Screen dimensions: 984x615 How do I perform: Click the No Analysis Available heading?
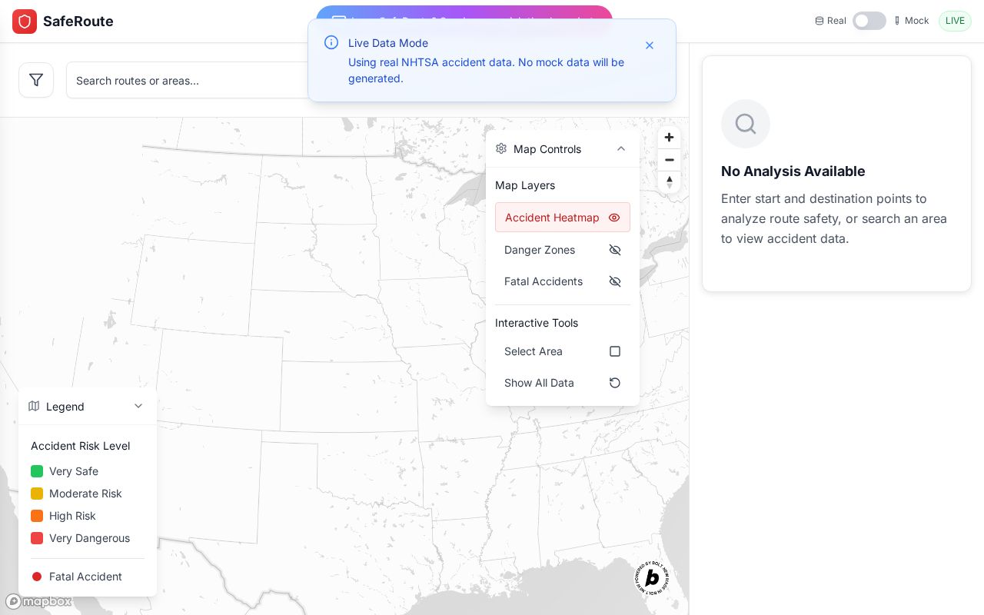tap(793, 171)
